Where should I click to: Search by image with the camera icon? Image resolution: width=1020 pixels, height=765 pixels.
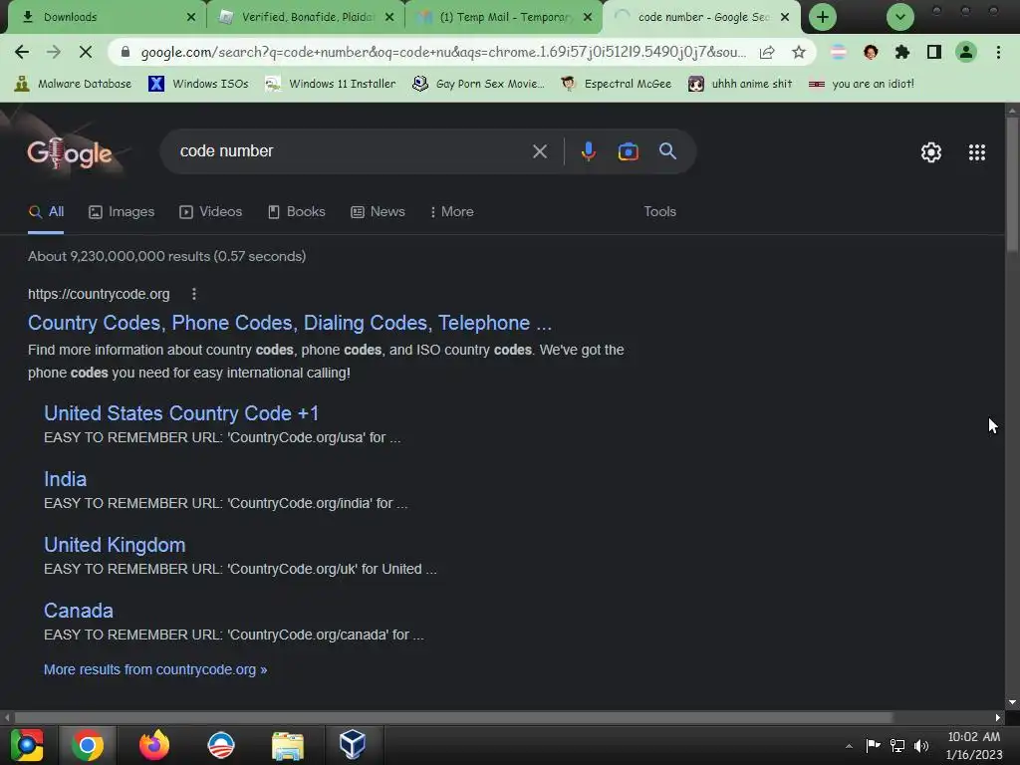[628, 151]
